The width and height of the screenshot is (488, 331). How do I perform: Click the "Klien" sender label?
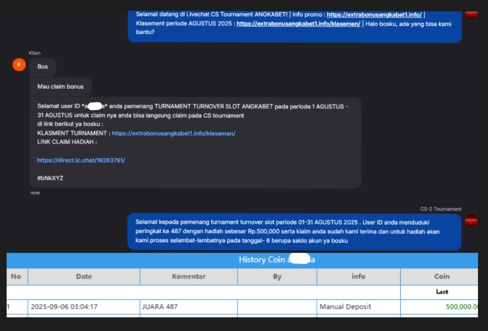(35, 53)
